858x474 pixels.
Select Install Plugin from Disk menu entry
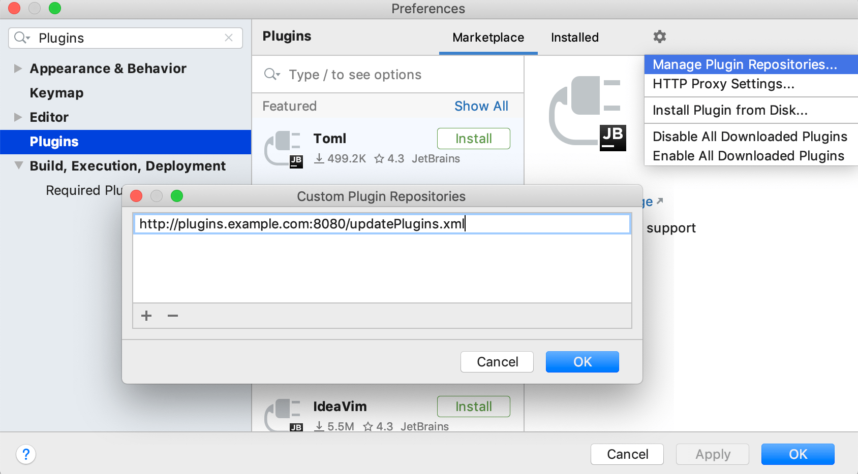pyautogui.click(x=730, y=110)
